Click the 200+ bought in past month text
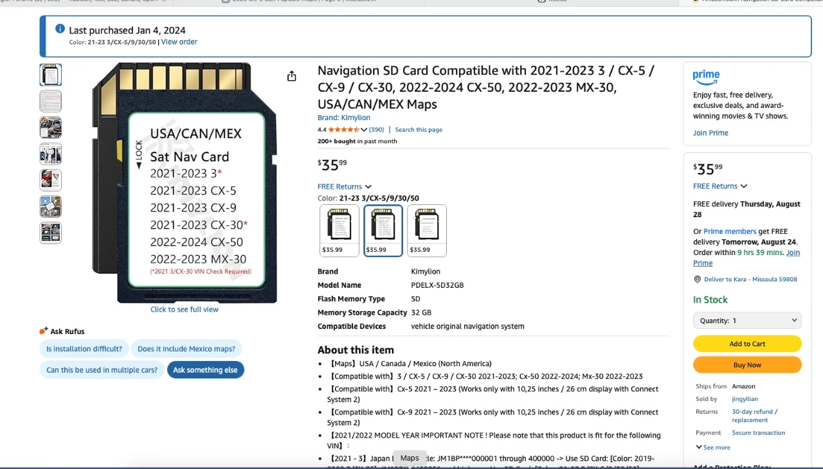Screen dimensions: 823x469 tap(357, 141)
